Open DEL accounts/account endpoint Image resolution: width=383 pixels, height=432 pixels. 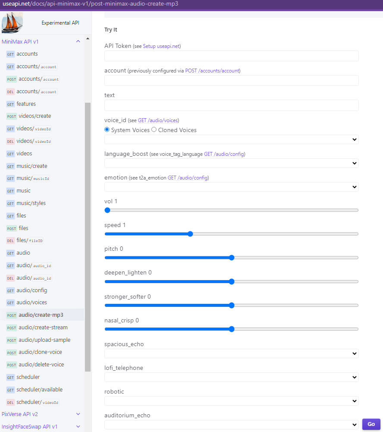(31, 91)
